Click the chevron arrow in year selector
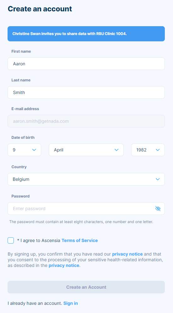This screenshot has height=313, width=173. pyautogui.click(x=158, y=150)
